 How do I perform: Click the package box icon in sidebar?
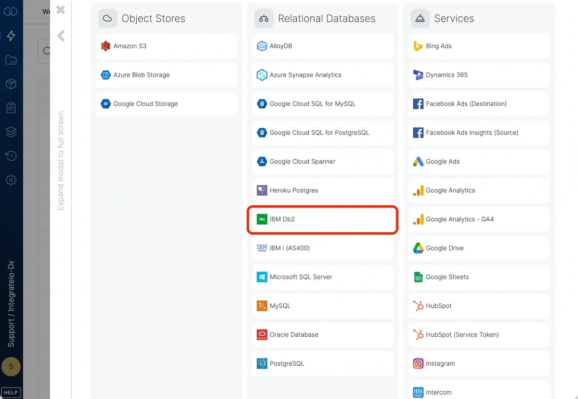pos(11,83)
